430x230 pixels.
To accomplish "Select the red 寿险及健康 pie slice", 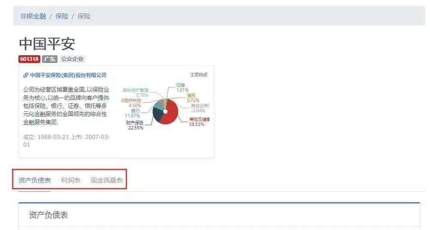I will coord(170,114).
